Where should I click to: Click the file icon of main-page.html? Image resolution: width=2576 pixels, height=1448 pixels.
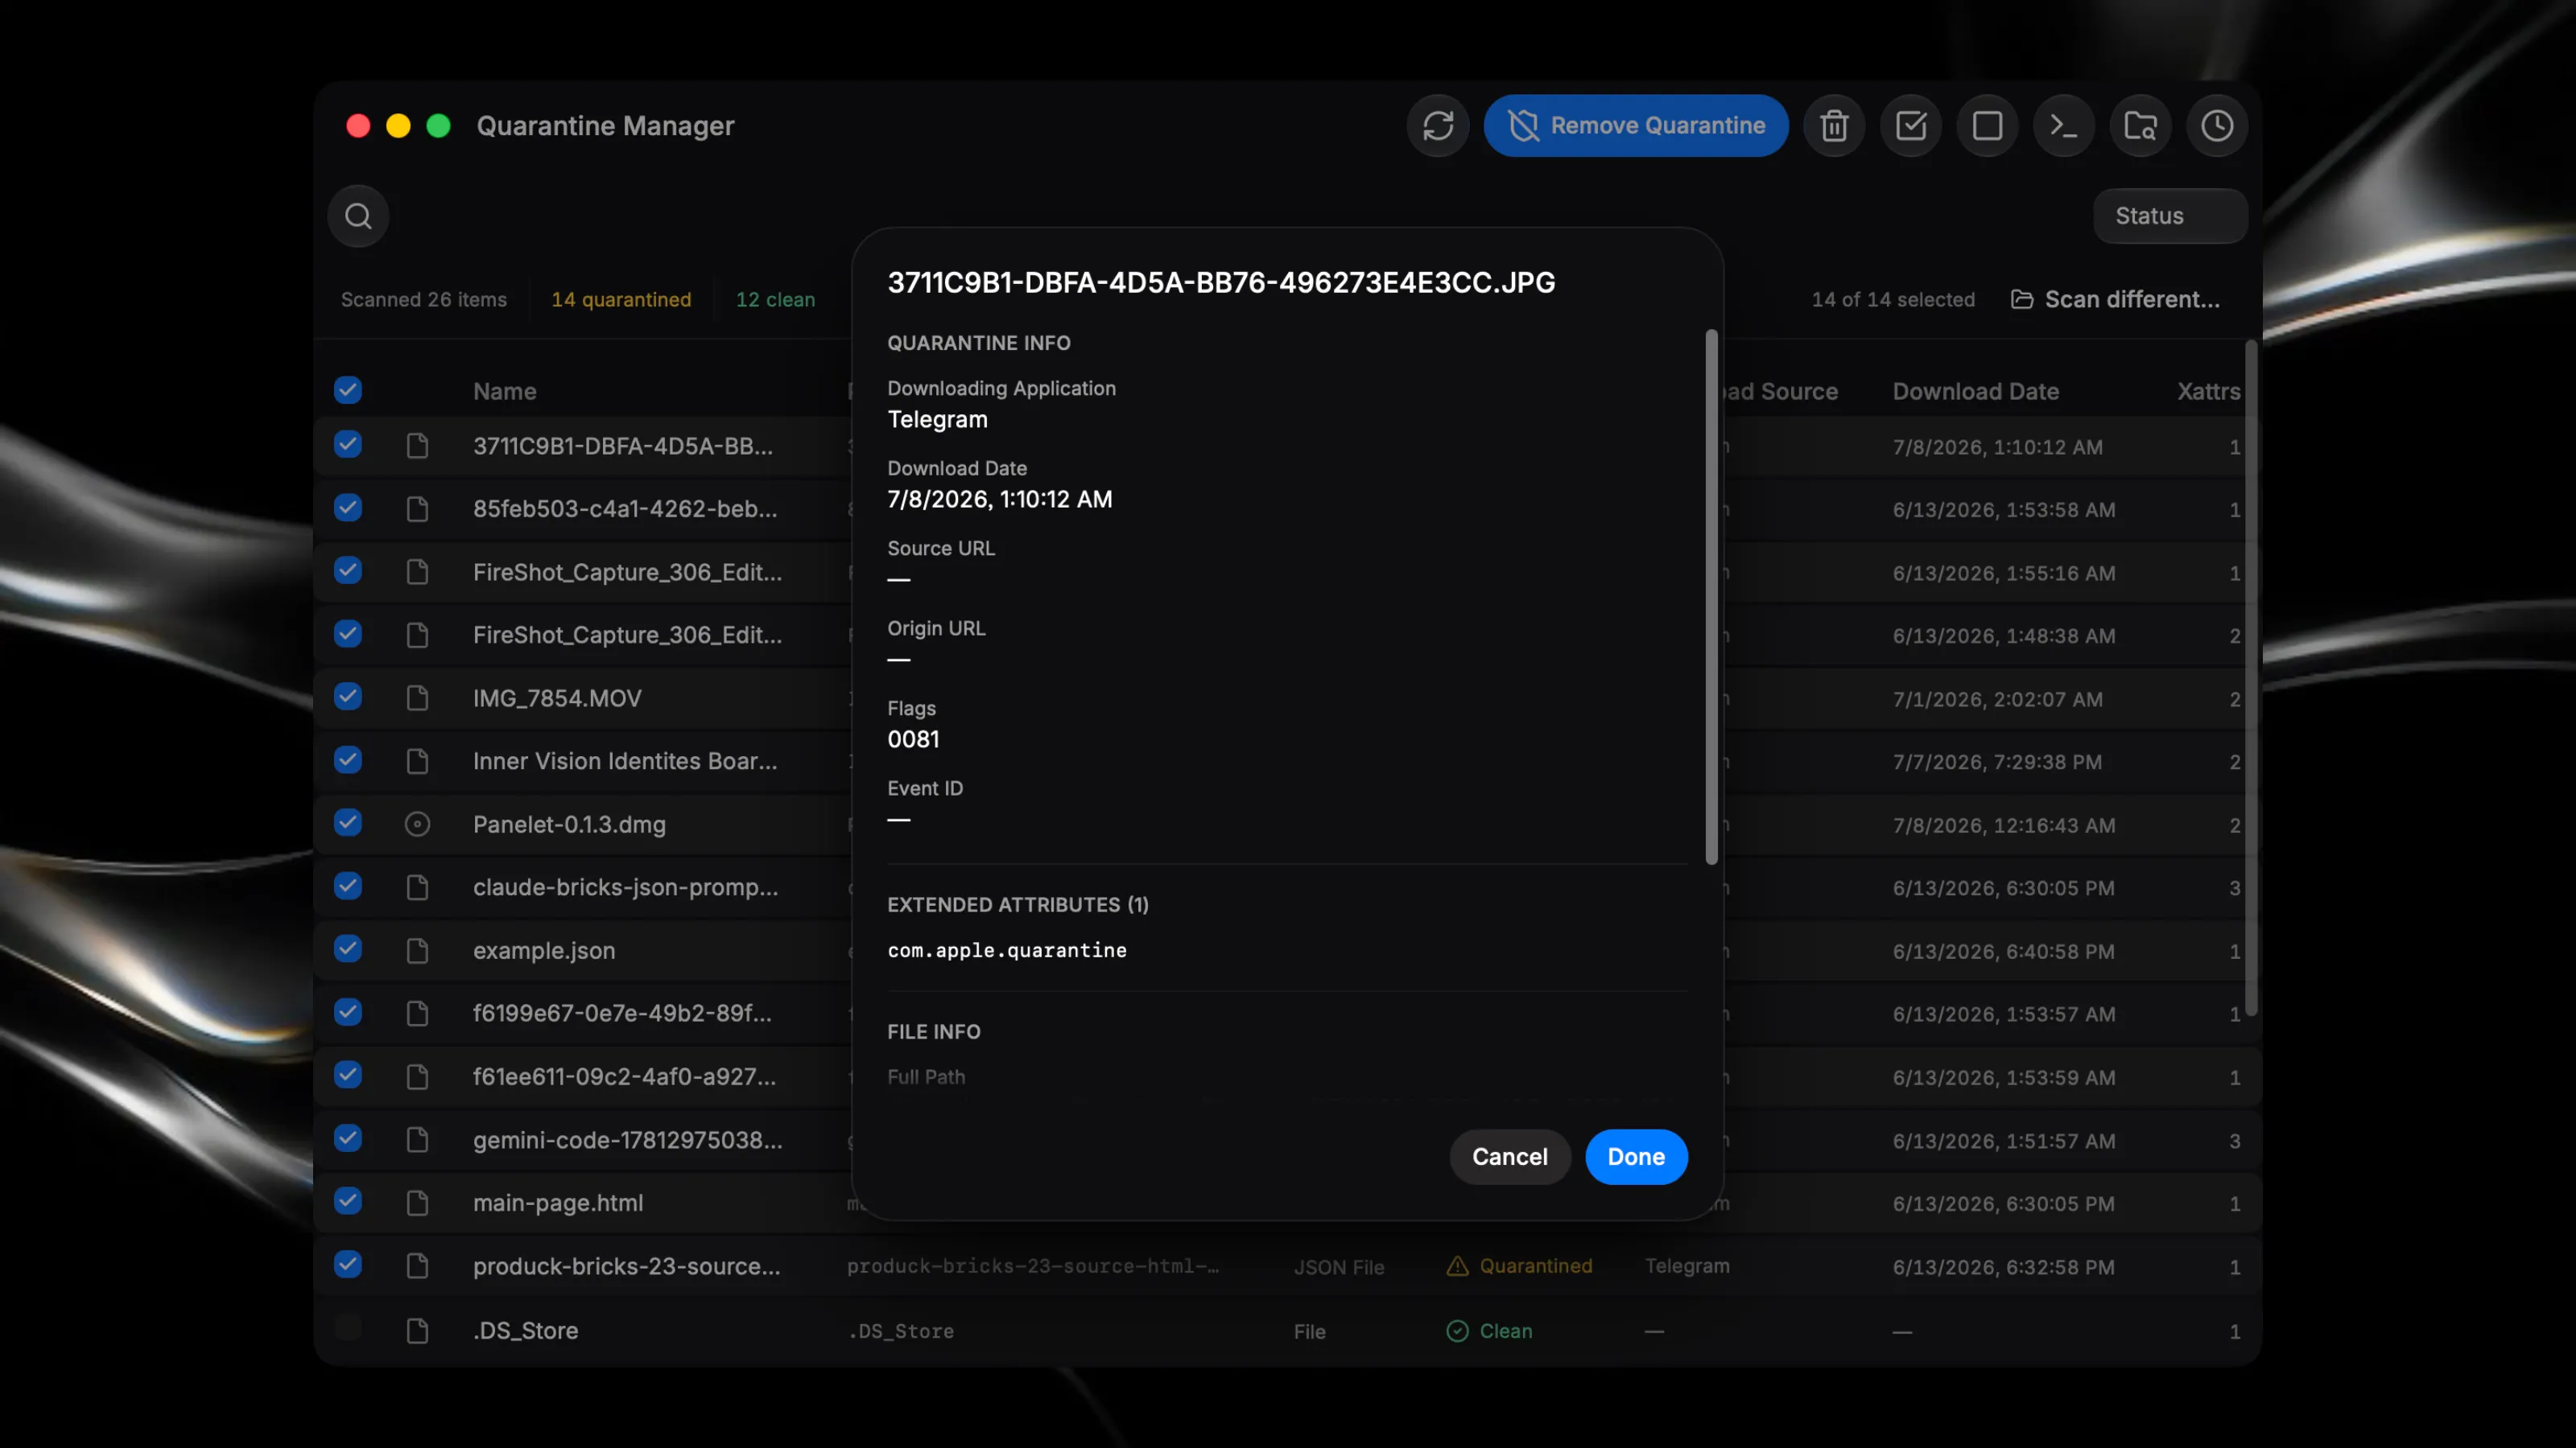(x=417, y=1203)
